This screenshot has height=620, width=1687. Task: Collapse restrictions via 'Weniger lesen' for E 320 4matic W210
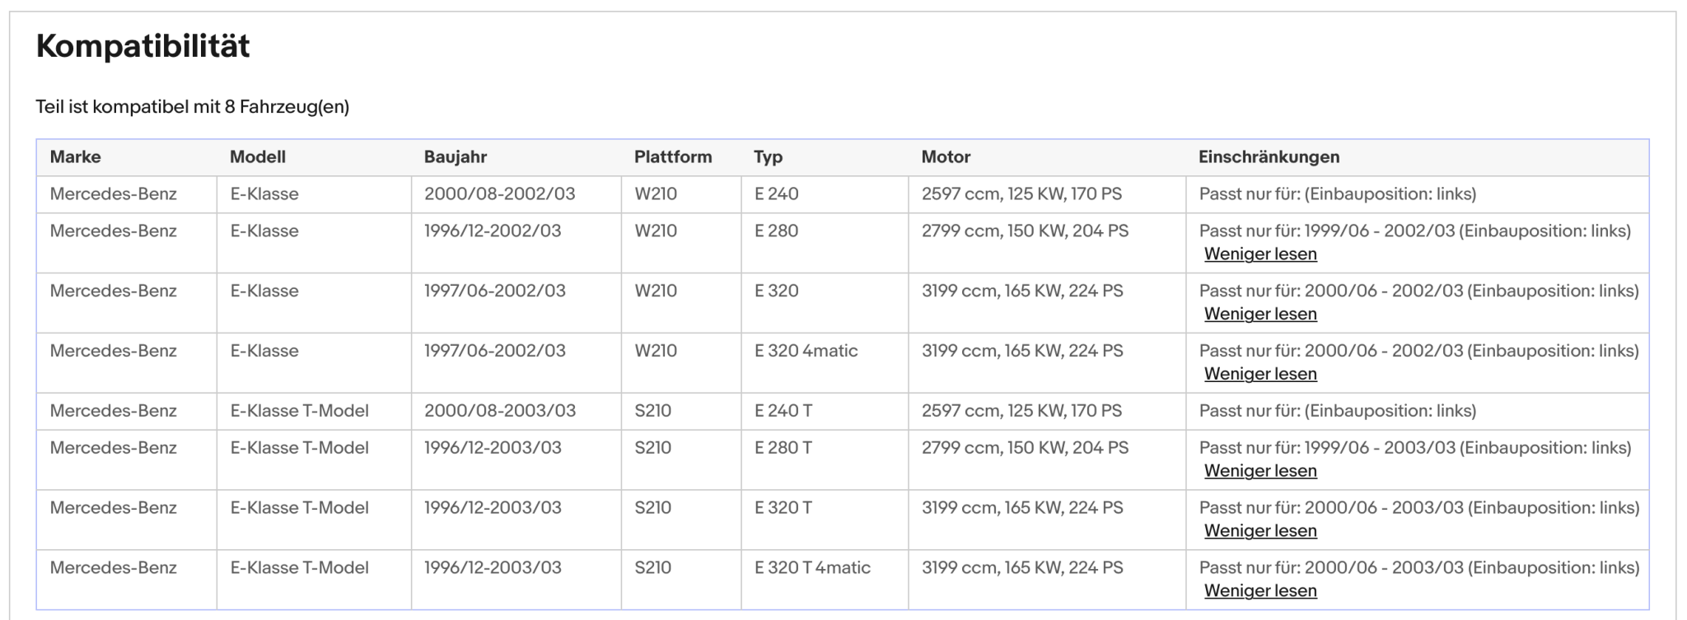[x=1260, y=374]
